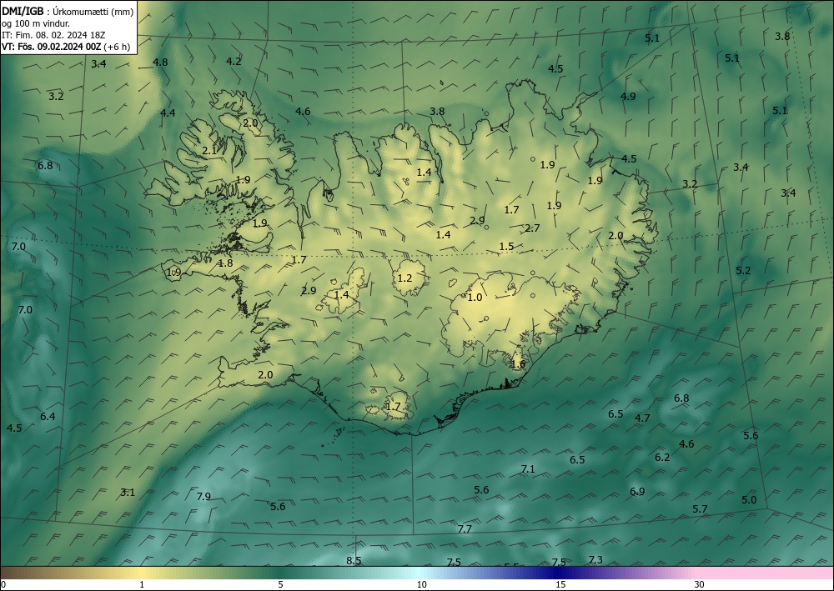Select the 2.7 map value
Screen dimensions: 834x591
[532, 228]
